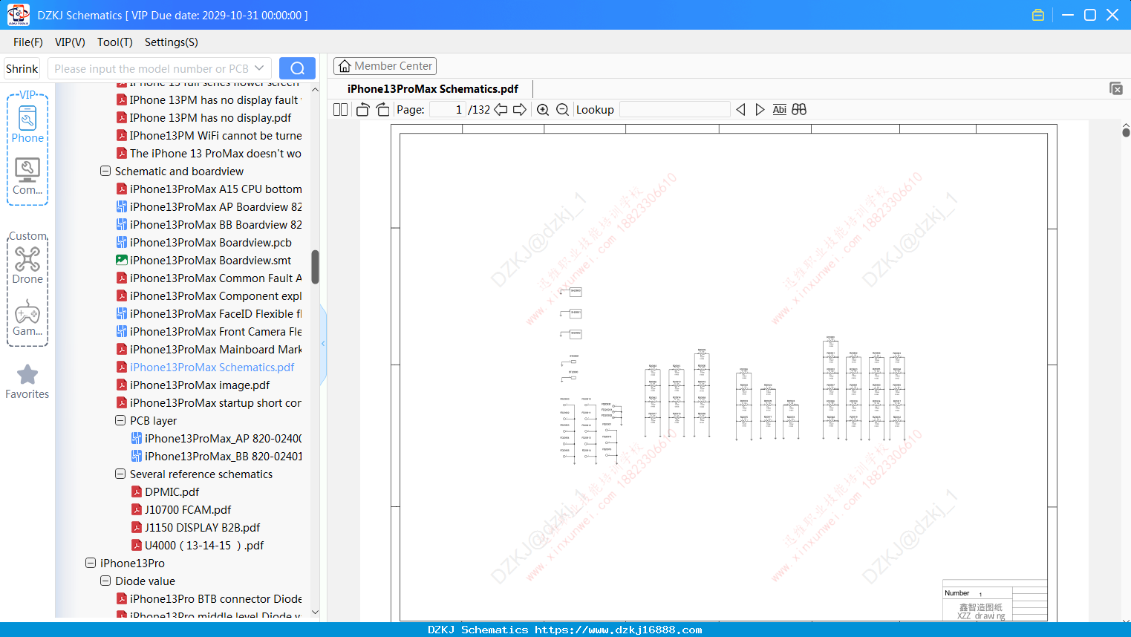Select the iPhone13ProMax Schematics.pdf tab
The width and height of the screenshot is (1131, 637).
433,89
